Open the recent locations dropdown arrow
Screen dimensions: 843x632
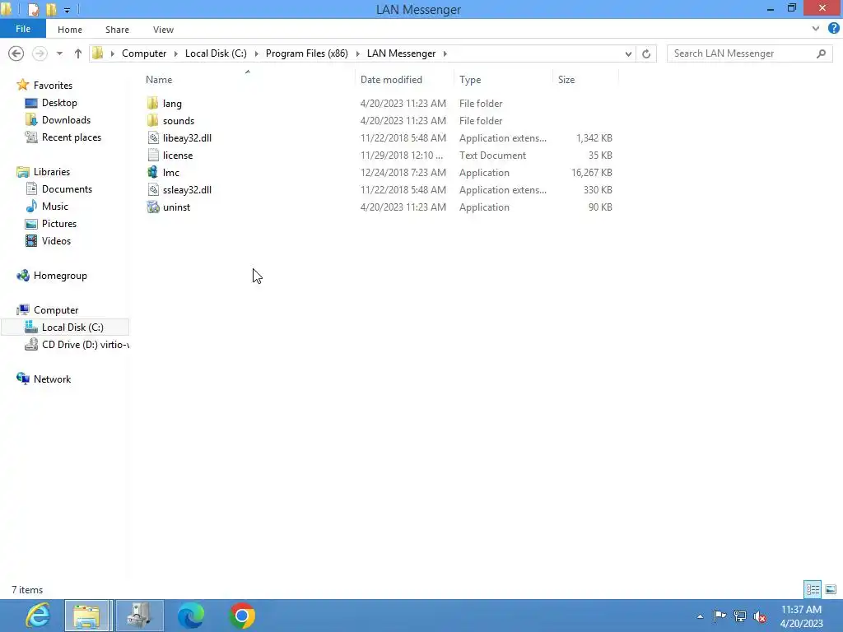pyautogui.click(x=59, y=53)
